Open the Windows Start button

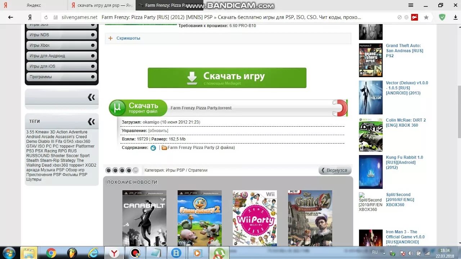(9, 253)
